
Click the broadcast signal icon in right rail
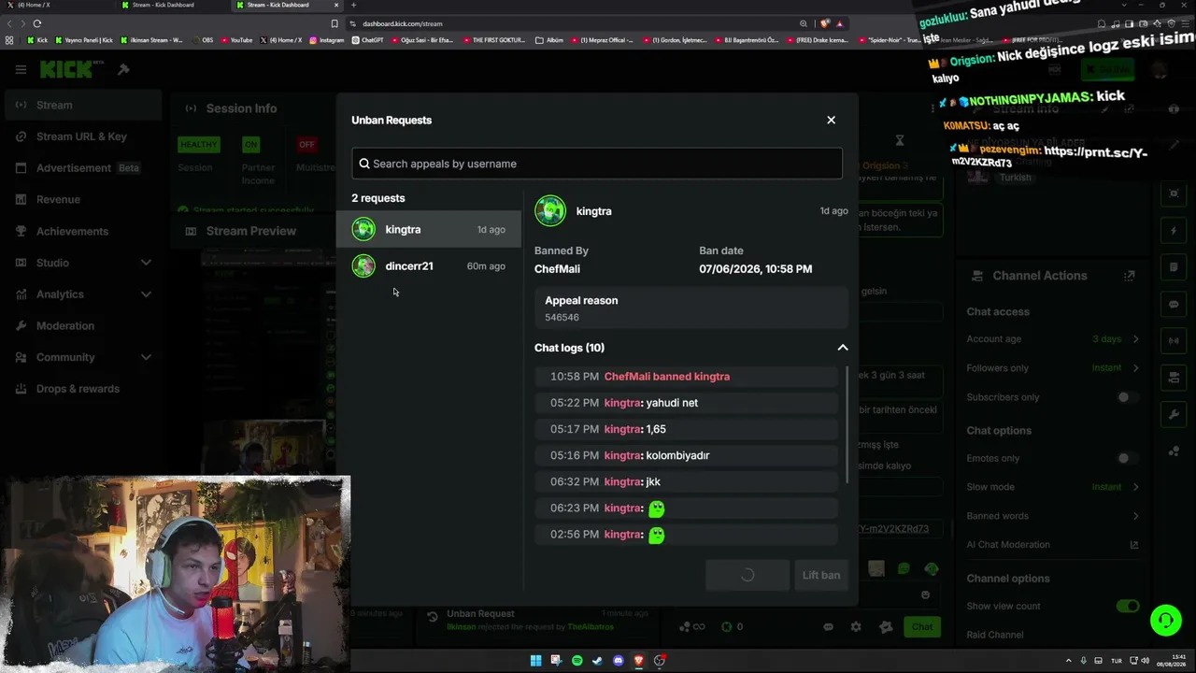pyautogui.click(x=1174, y=341)
